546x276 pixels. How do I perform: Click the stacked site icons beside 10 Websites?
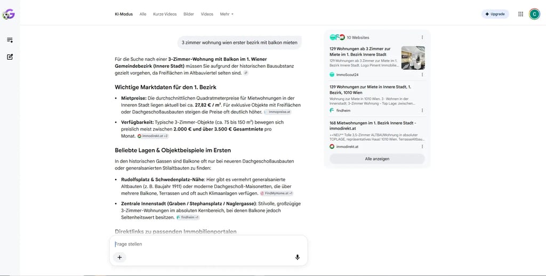pos(337,37)
